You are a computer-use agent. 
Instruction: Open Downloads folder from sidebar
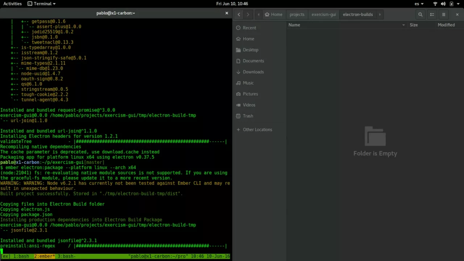(x=260, y=72)
